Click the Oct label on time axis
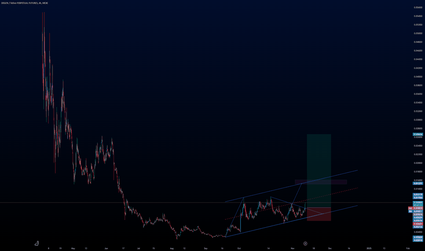 click(239, 248)
